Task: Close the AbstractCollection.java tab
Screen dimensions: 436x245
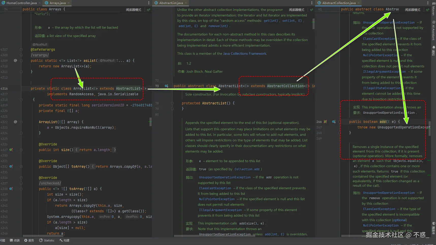Action: 359,3
